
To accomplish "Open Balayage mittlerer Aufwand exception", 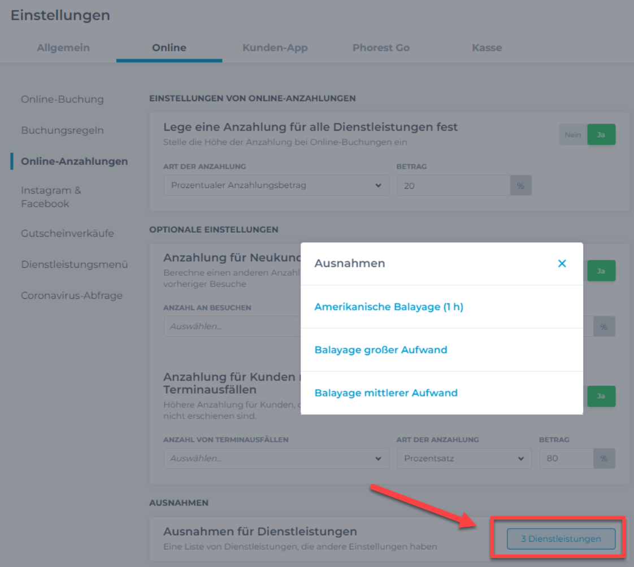I will point(386,392).
